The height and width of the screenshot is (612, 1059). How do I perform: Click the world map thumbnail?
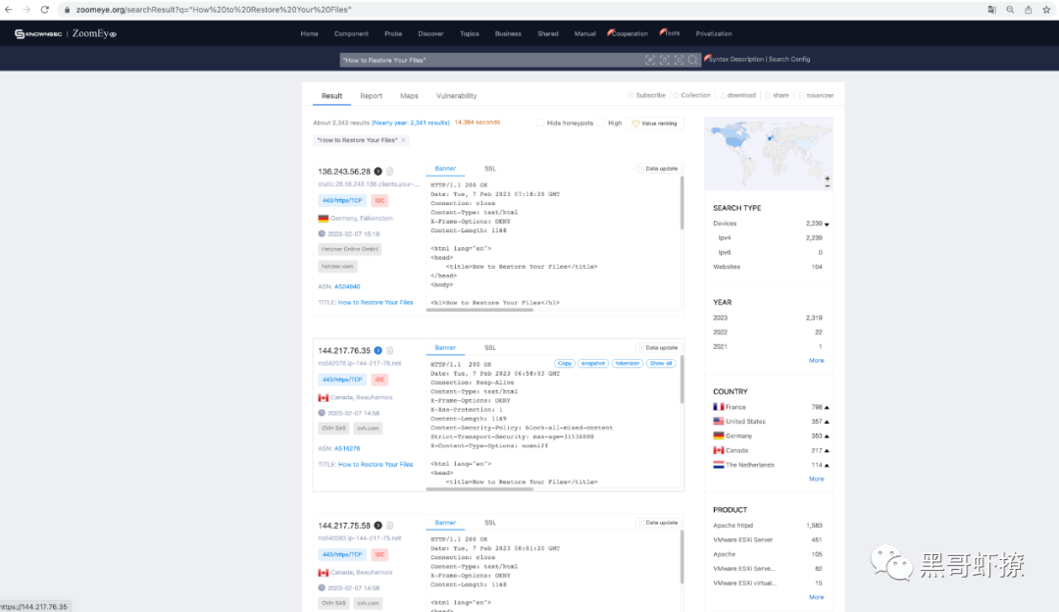768,153
